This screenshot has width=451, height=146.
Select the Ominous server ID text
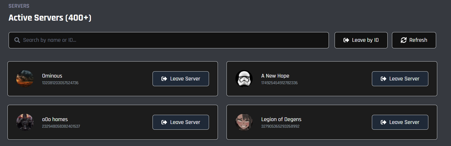pyautogui.click(x=60, y=83)
